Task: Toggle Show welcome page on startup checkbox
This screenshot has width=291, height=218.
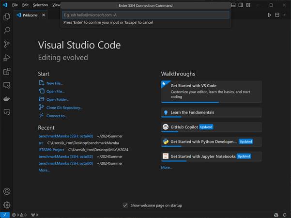Action: 125,205
